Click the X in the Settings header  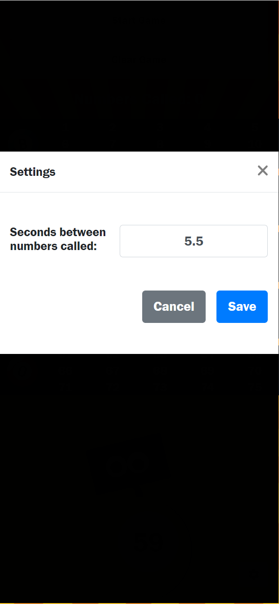click(x=262, y=170)
